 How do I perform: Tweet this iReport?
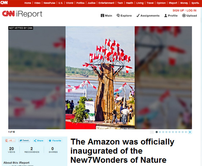[x=24, y=140]
